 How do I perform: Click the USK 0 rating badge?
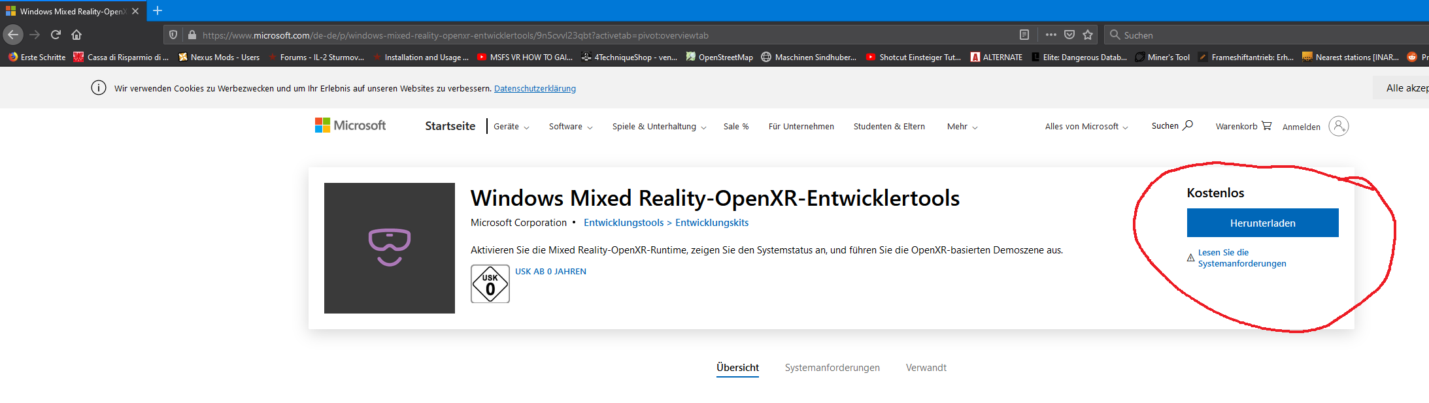pos(490,284)
